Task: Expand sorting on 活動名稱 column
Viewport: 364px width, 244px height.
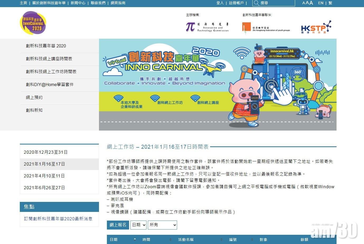Action: click(x=221, y=240)
